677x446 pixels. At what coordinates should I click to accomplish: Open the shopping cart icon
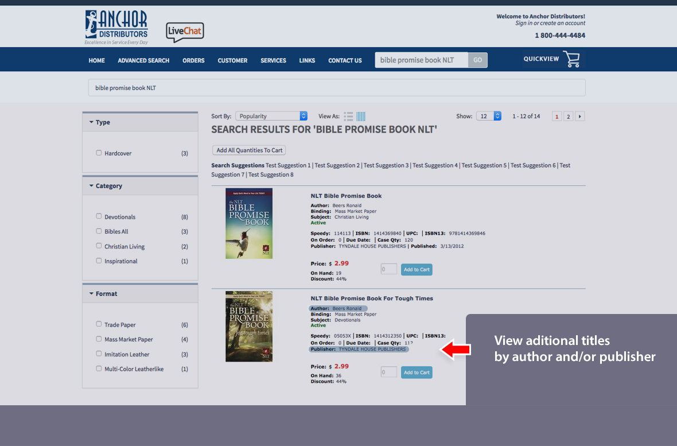[571, 59]
